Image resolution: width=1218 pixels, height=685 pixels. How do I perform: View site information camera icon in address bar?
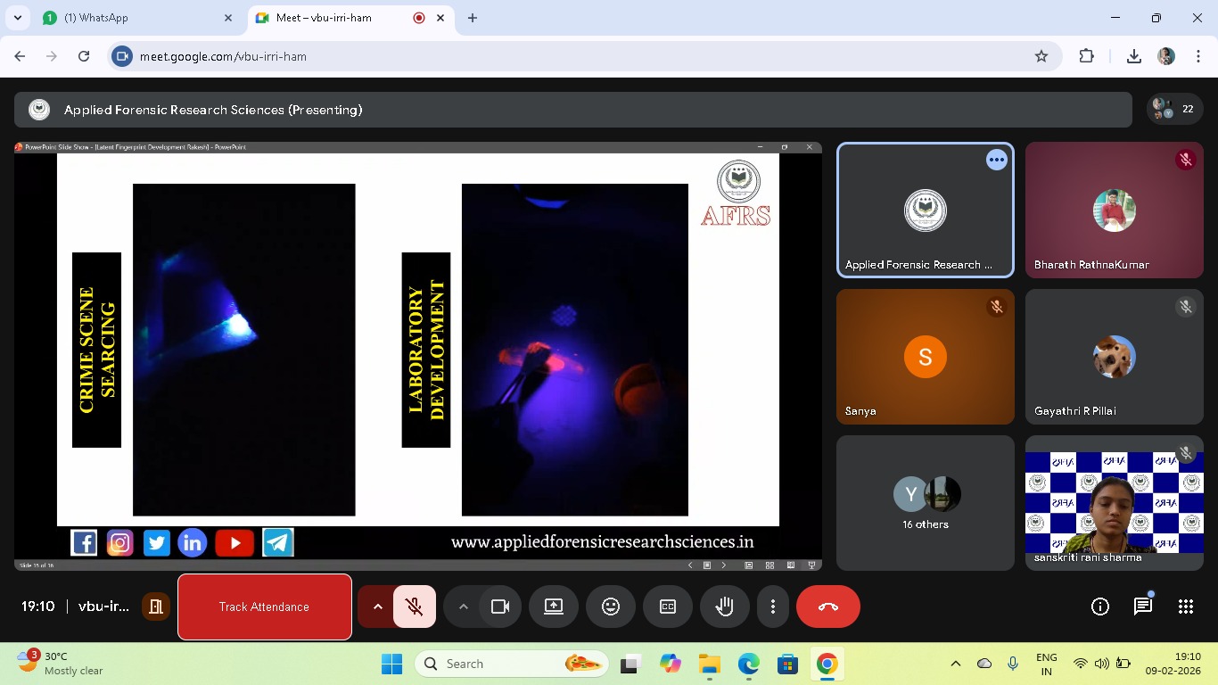(x=123, y=56)
